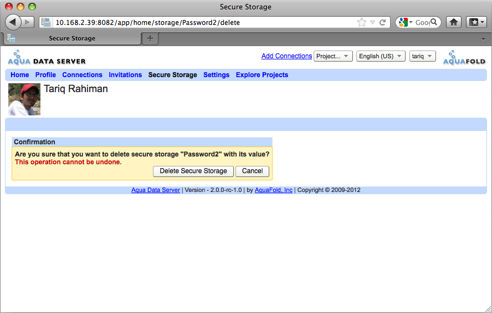Click "This operation cannot be undone." text
The width and height of the screenshot is (492, 313).
tap(68, 162)
